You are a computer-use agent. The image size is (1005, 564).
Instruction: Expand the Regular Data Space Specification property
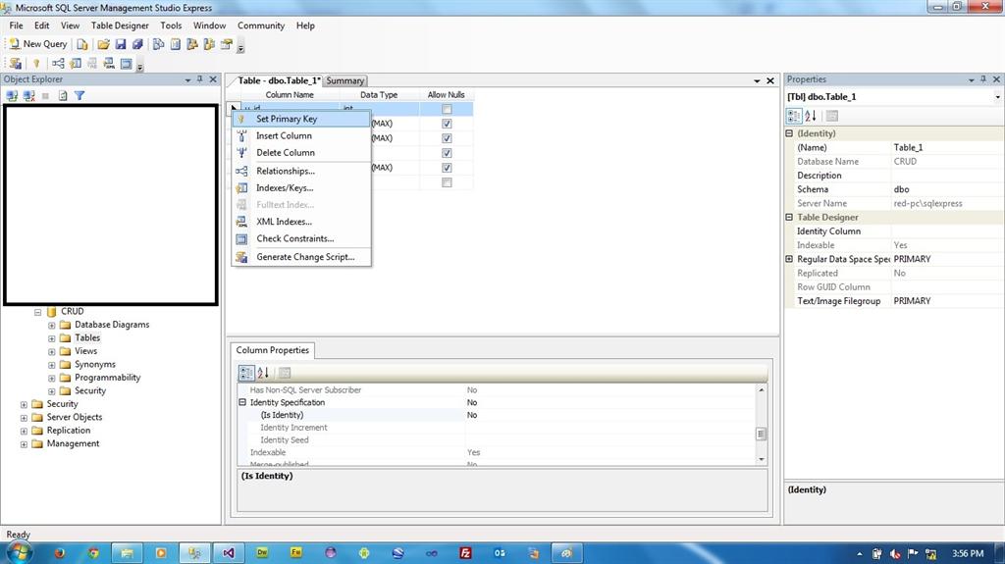coord(790,259)
